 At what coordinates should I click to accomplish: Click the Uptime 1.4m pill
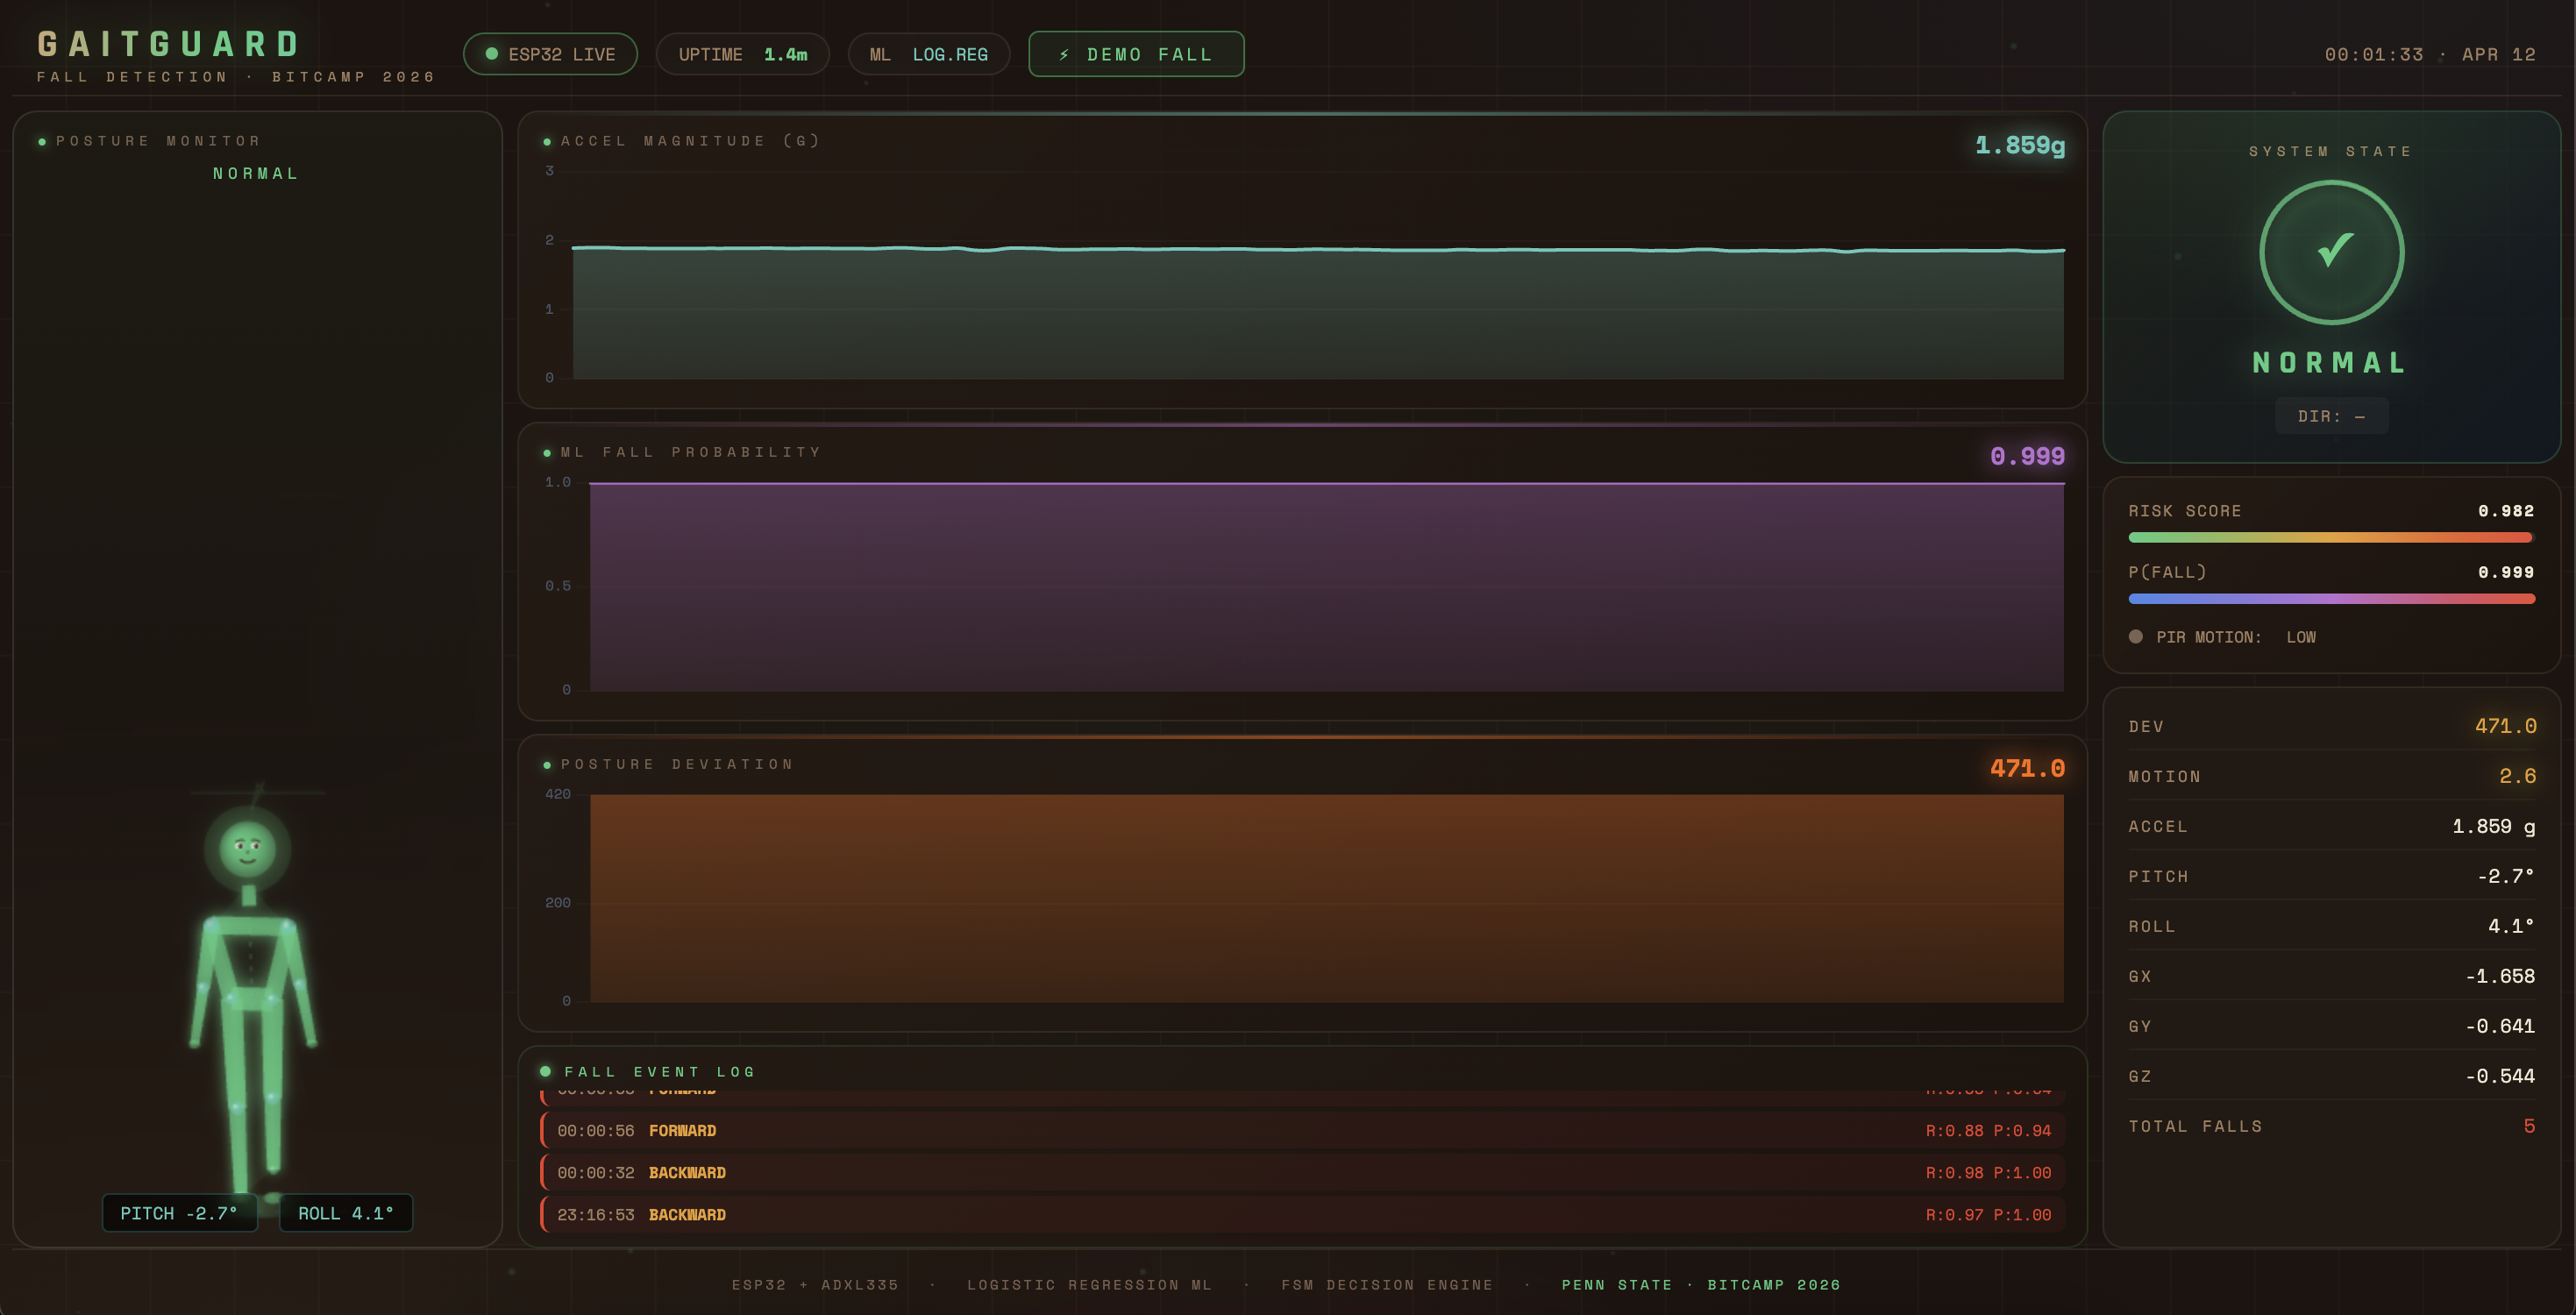coord(742,55)
